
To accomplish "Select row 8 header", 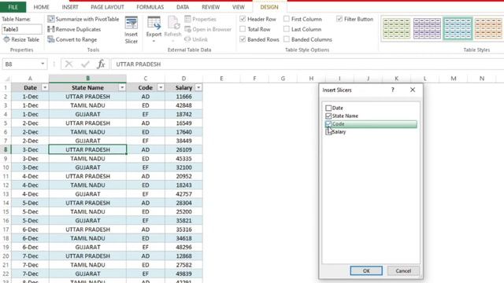I will click(6, 149).
